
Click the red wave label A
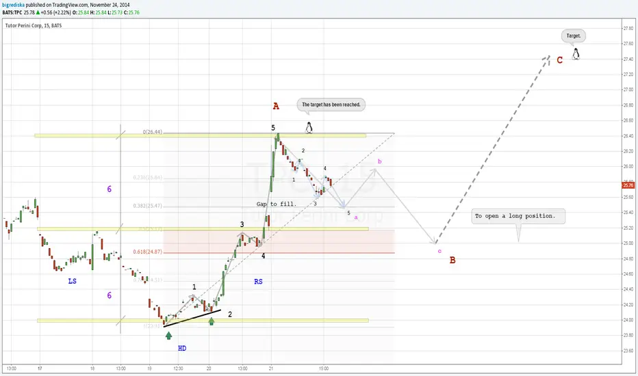[276, 107]
